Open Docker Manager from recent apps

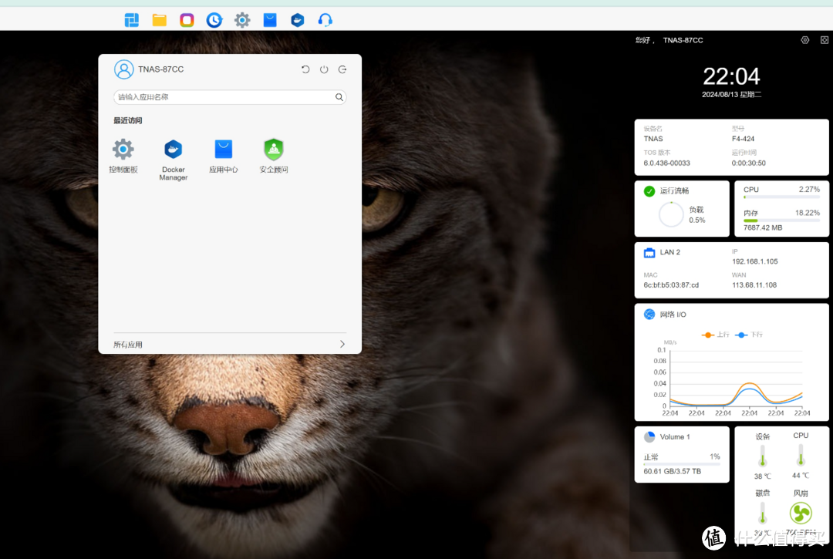pos(174,150)
